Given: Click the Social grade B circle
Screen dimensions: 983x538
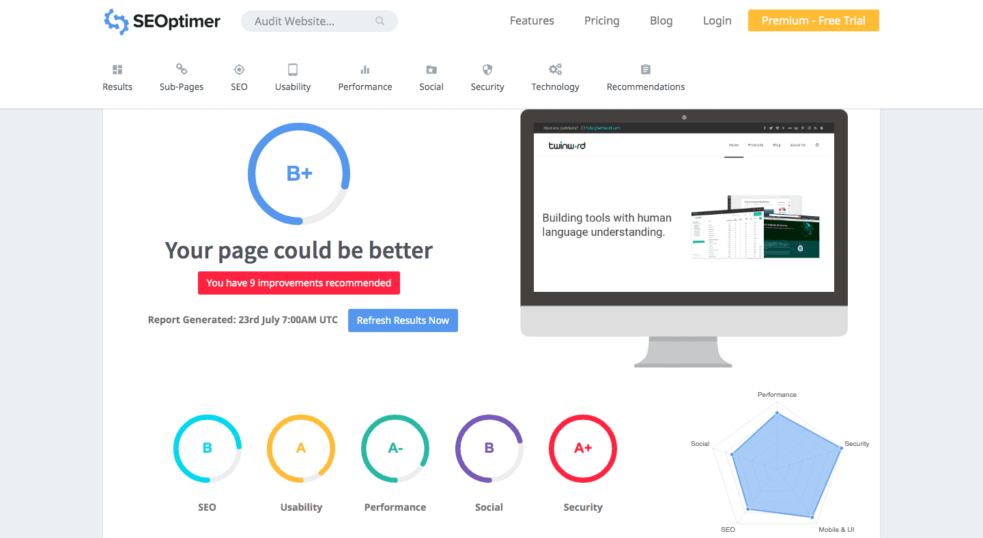Looking at the screenshot, I should (489, 449).
